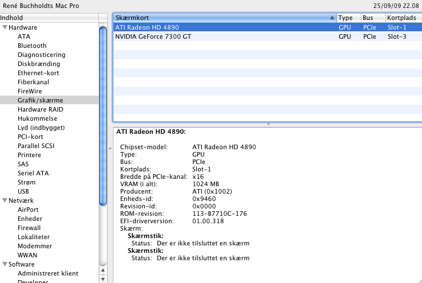Select Modemmer under Netværk
This screenshot has width=422, height=283.
tap(35, 246)
